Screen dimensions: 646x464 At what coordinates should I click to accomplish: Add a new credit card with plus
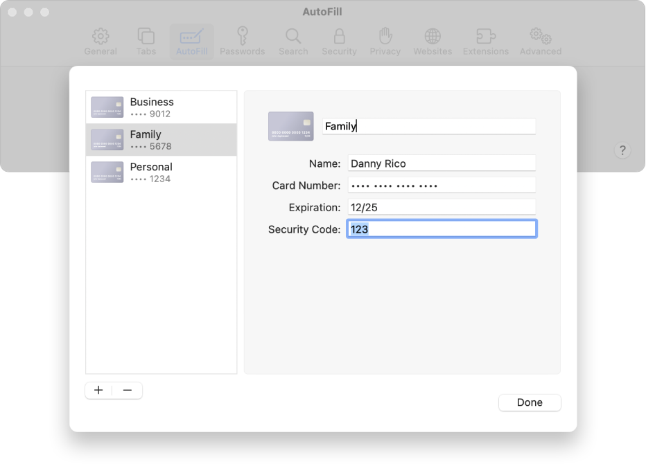[98, 391]
